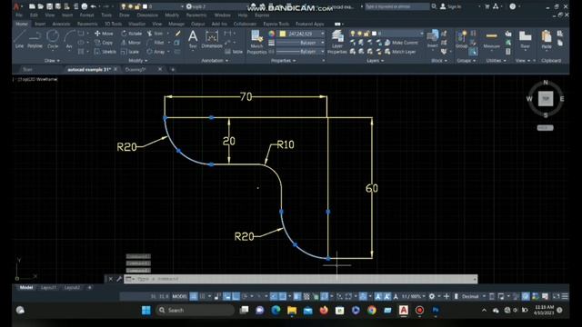Expand the Layers panel
Image resolution: width=582 pixels, height=327 pixels.
[x=376, y=61]
